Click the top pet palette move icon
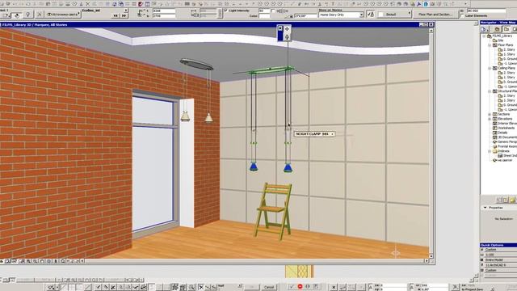The height and width of the screenshot is (291, 517). [287, 29]
